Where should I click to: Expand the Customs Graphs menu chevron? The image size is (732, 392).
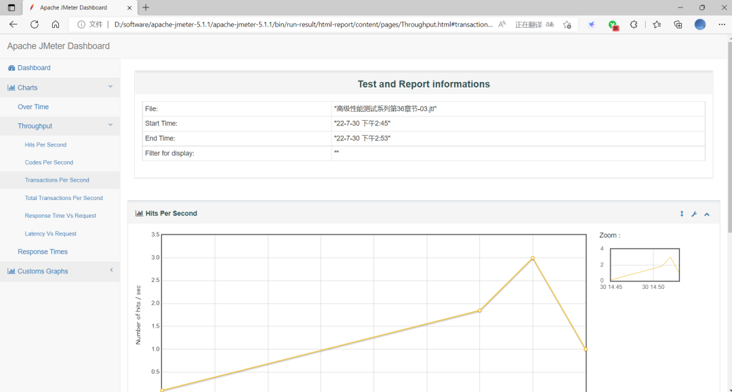(111, 270)
